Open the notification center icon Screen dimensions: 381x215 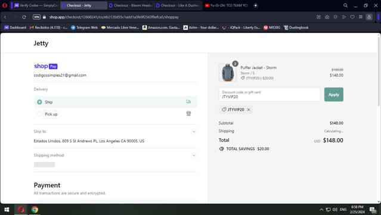tap(373, 210)
